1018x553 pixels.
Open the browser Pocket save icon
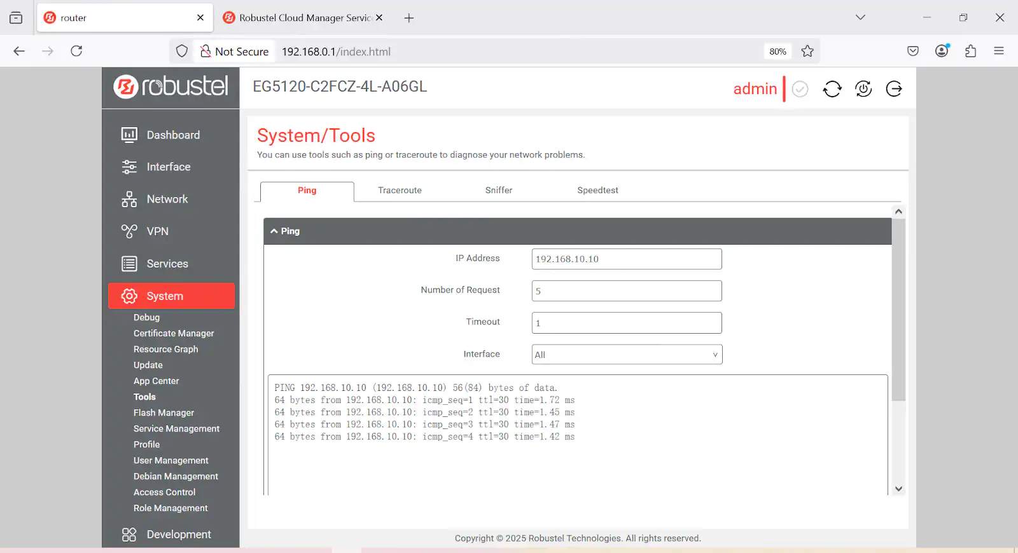[x=913, y=51]
